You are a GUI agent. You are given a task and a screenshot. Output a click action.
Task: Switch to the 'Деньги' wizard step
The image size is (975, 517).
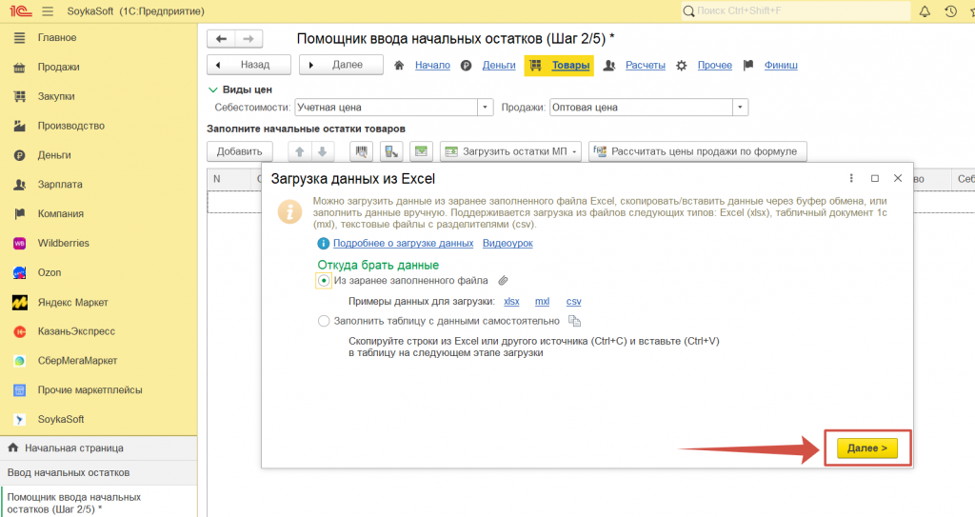pos(499,66)
